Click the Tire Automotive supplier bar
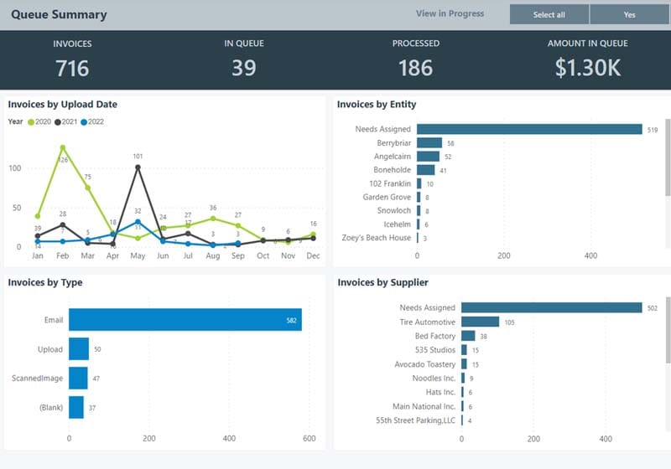This screenshot has width=671, height=469. click(x=480, y=322)
